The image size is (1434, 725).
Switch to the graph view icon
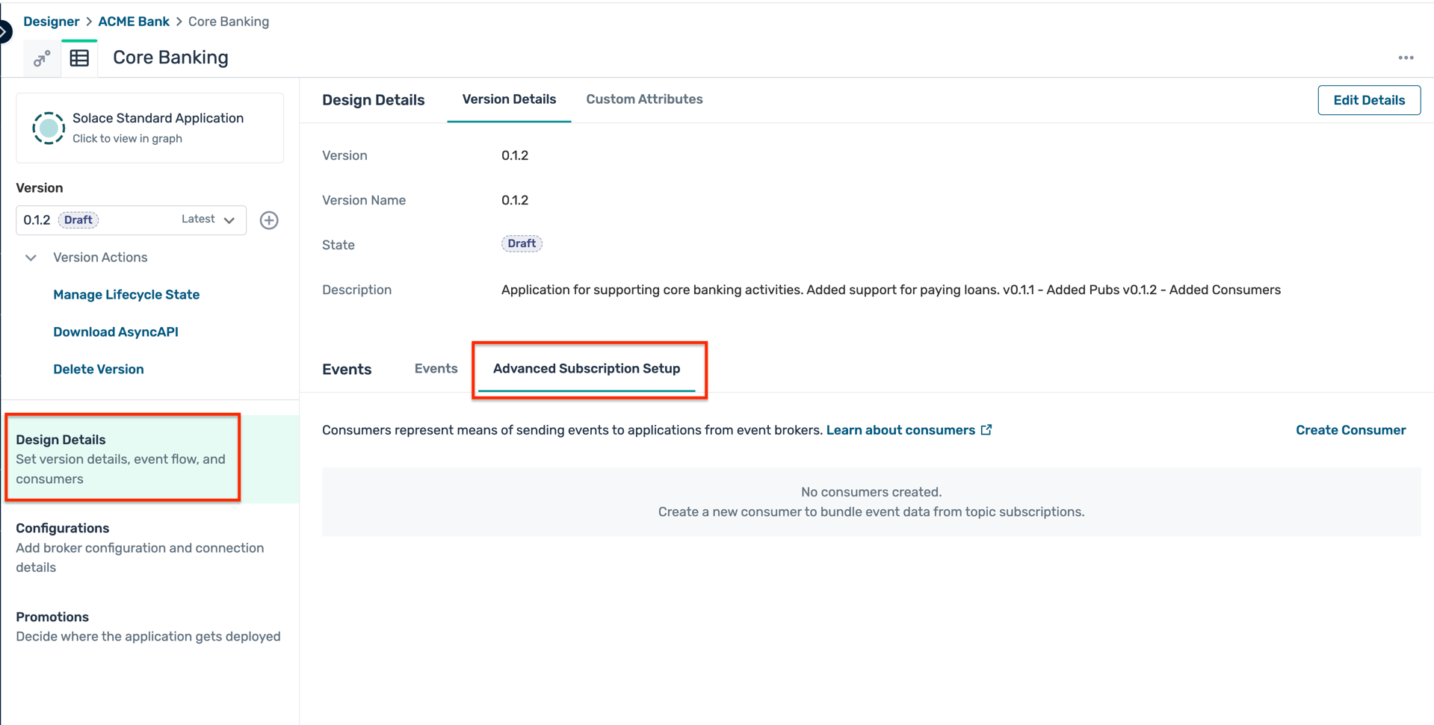[x=41, y=57]
